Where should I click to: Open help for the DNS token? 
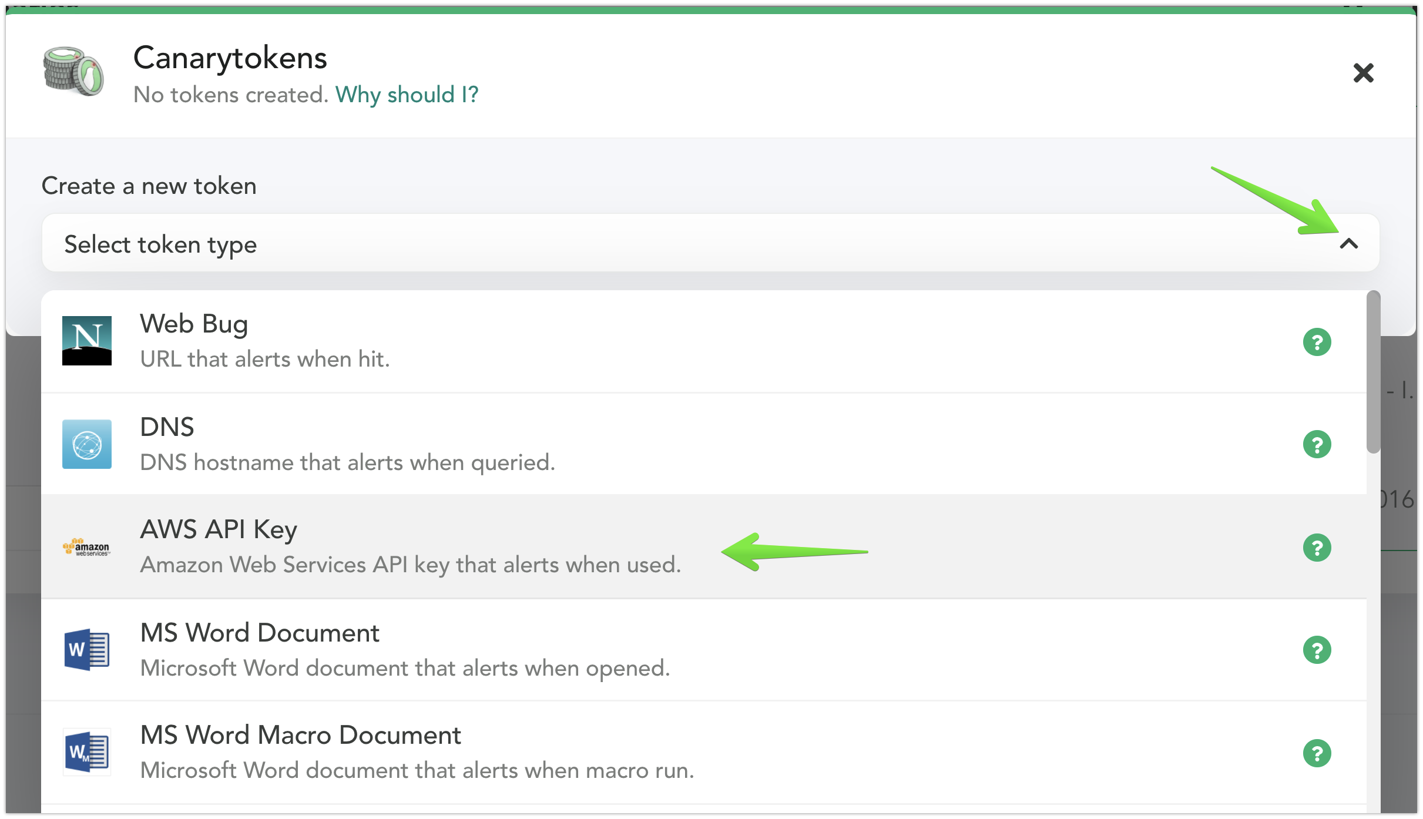pyautogui.click(x=1317, y=445)
